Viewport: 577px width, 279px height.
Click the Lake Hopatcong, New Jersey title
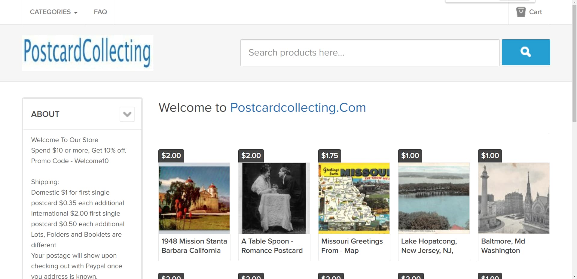429,246
